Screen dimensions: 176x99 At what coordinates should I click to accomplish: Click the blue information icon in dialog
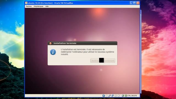(53, 52)
